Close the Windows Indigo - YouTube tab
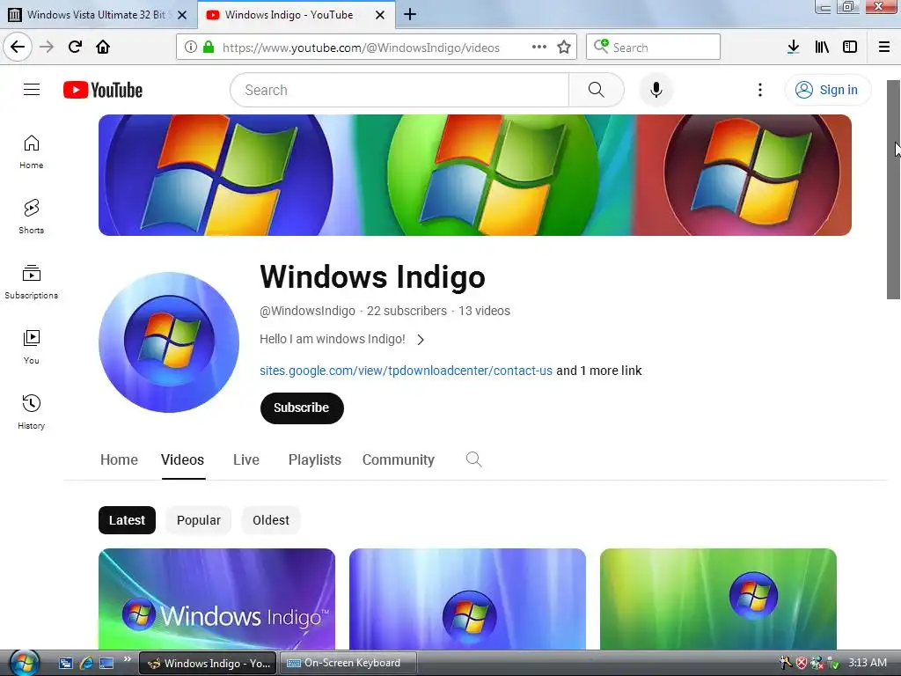Image resolution: width=901 pixels, height=676 pixels. (x=380, y=15)
